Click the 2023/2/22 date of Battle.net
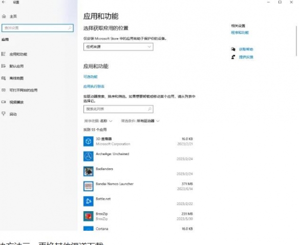The image size is (299, 245). point(185,204)
